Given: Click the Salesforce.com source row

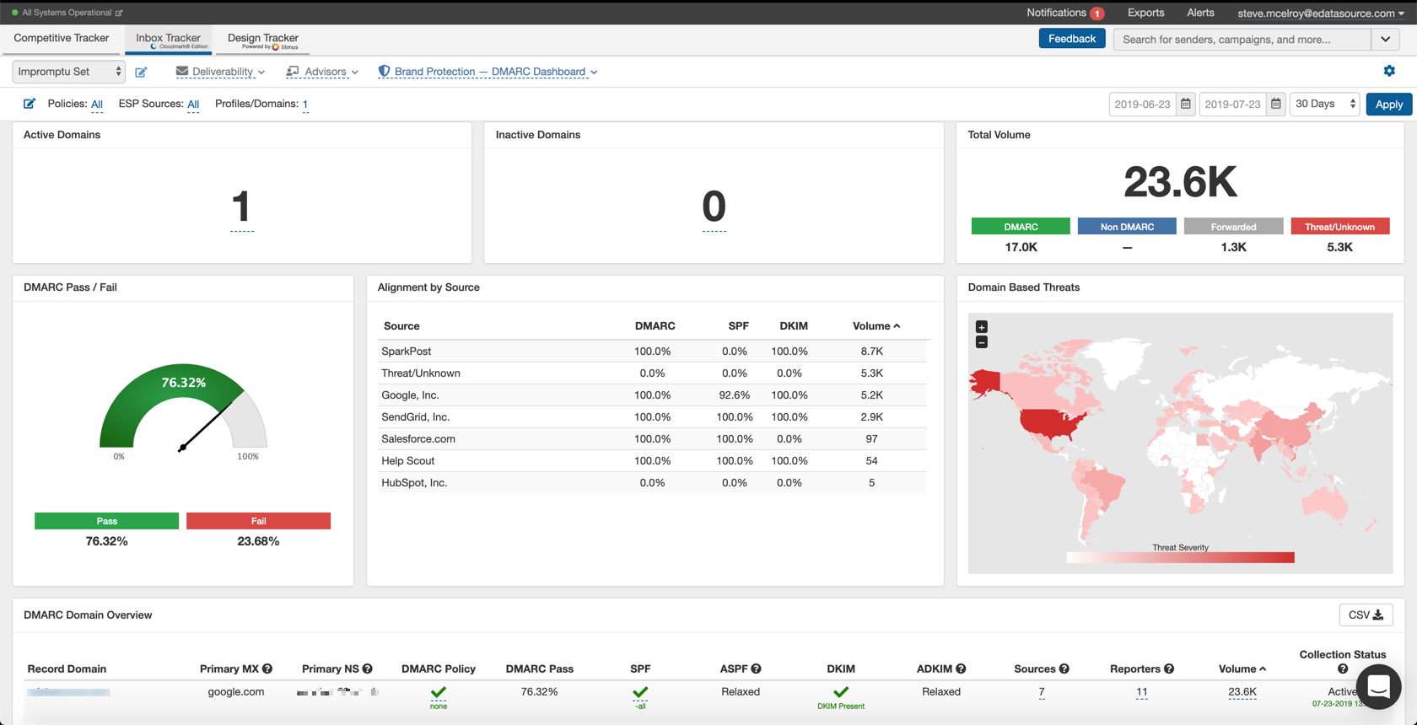Looking at the screenshot, I should [x=653, y=439].
